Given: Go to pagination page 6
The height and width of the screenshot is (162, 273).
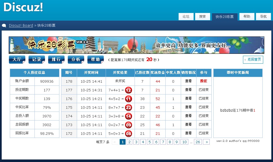Looking at the screenshot, I should click(156, 142).
